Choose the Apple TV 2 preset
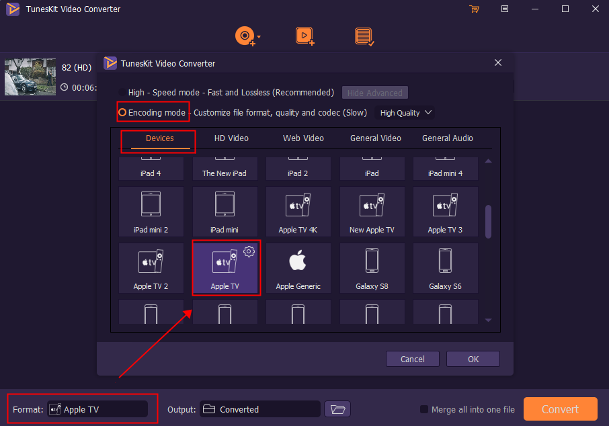 pyautogui.click(x=151, y=268)
